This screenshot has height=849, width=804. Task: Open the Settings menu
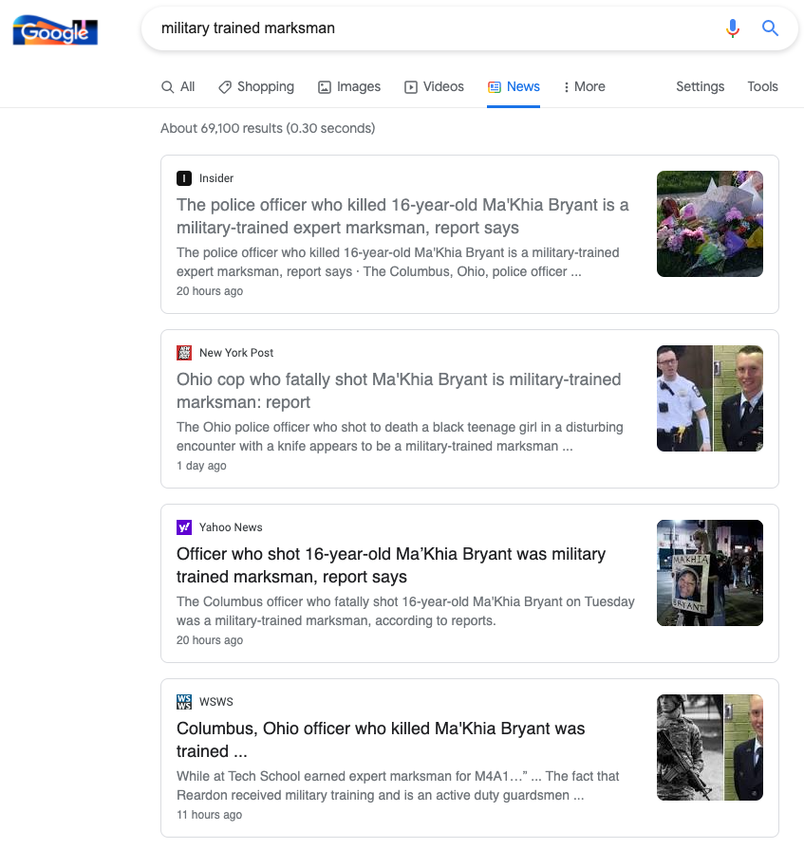(x=700, y=86)
